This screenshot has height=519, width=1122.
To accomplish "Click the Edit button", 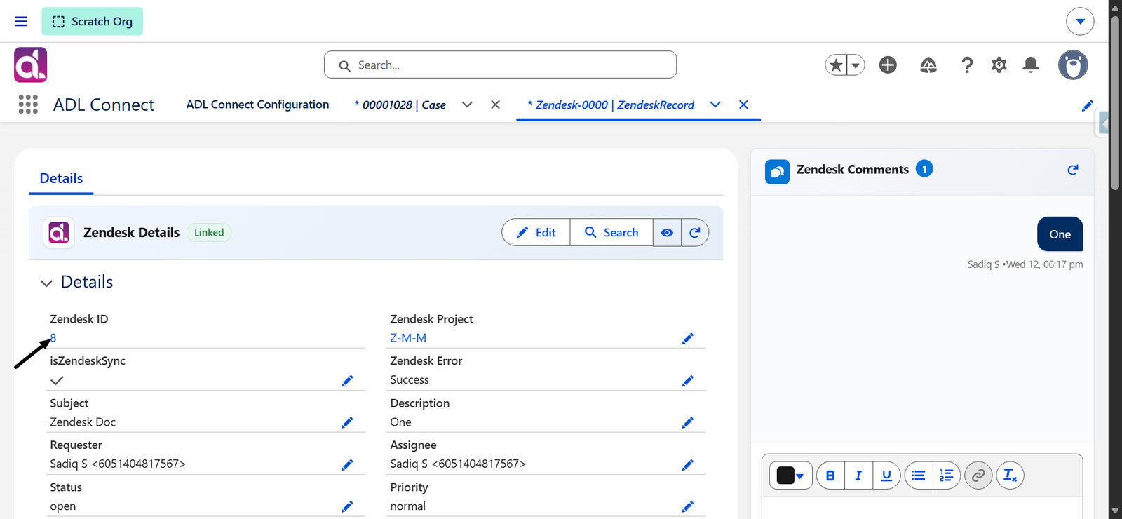I will click(x=536, y=232).
